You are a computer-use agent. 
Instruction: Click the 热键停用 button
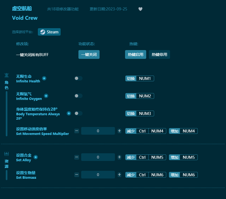coord(159,54)
